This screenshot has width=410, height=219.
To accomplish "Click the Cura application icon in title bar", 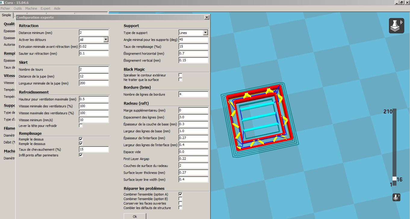I will click(x=2, y=2).
